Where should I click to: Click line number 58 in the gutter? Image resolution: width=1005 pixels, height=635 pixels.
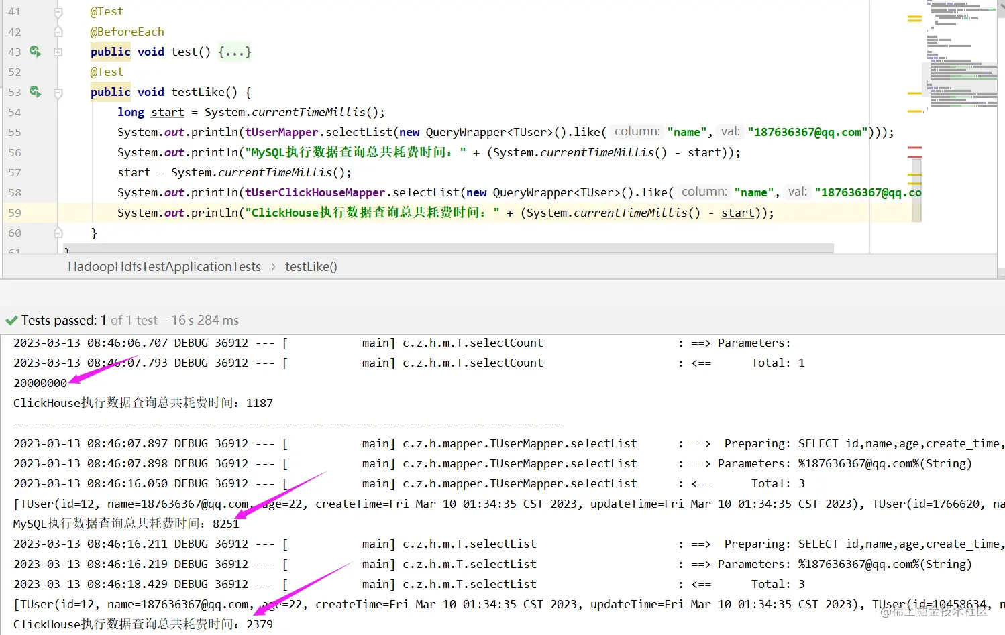(15, 192)
